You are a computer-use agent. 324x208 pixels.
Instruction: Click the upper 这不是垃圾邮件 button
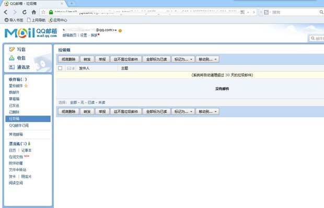126,59
